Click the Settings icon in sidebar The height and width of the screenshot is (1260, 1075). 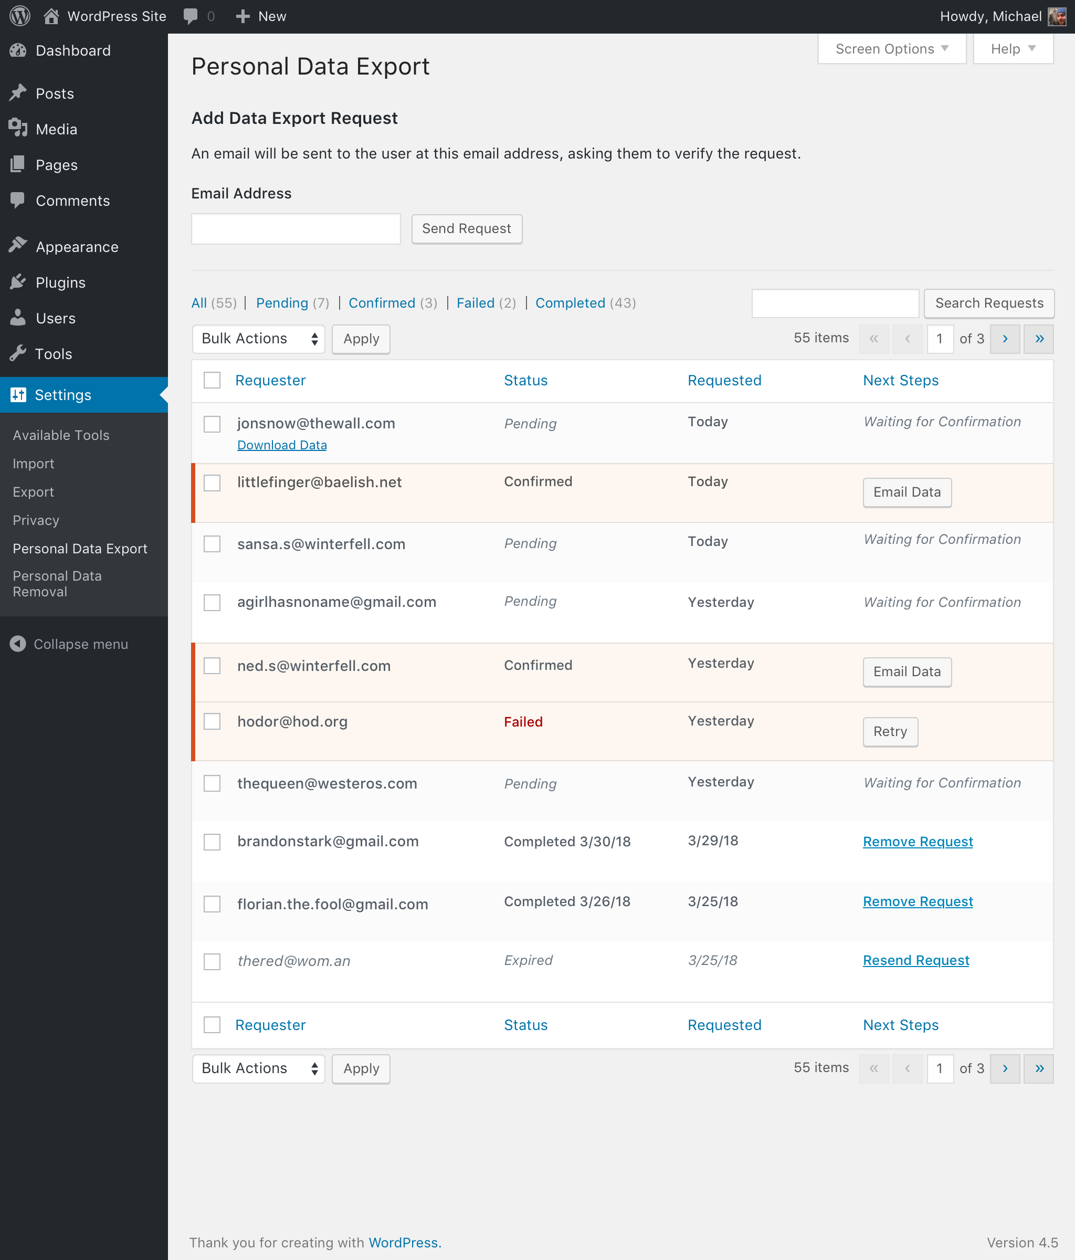click(x=18, y=394)
